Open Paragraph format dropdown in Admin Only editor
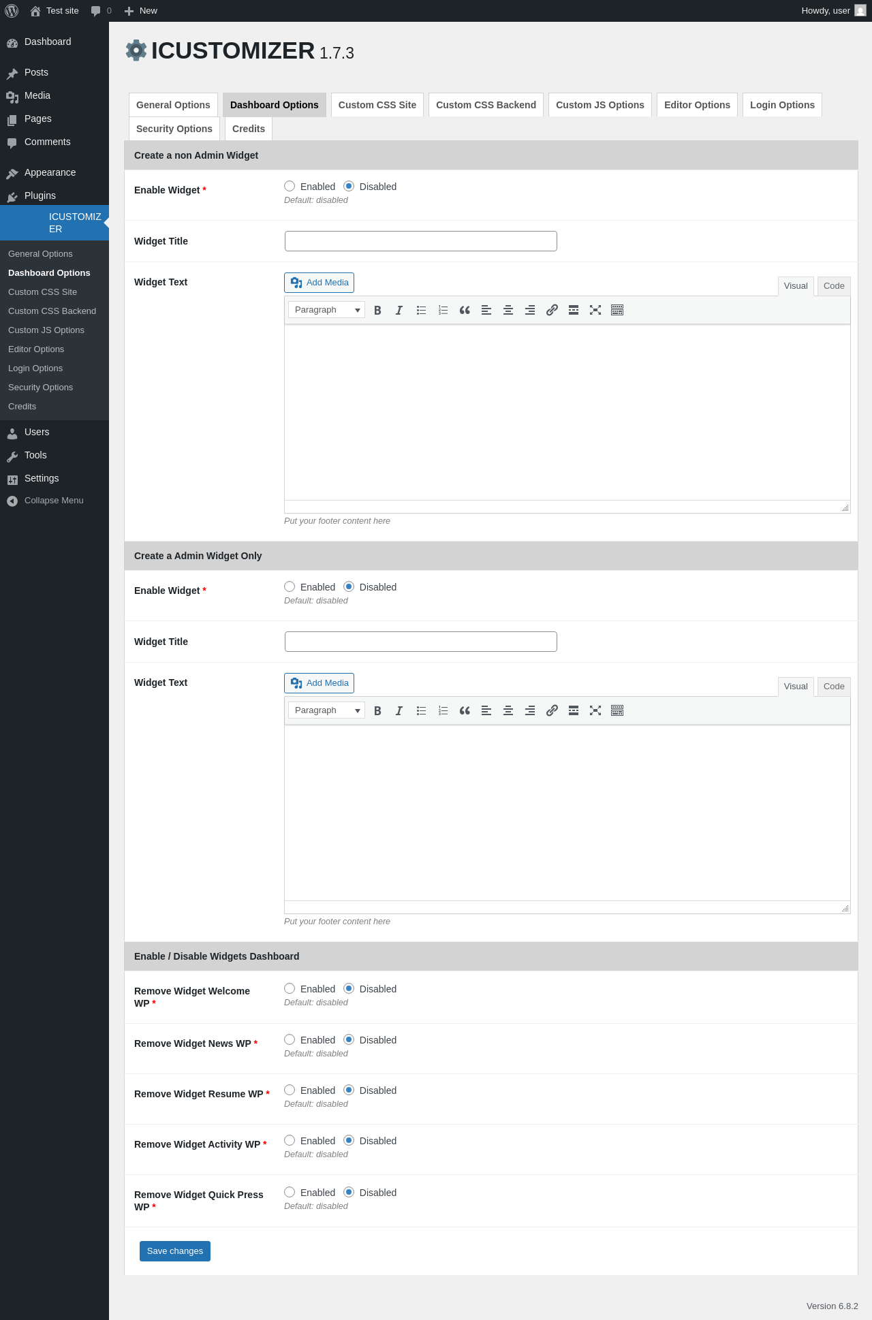Screen dimensions: 872x1320 [327, 710]
